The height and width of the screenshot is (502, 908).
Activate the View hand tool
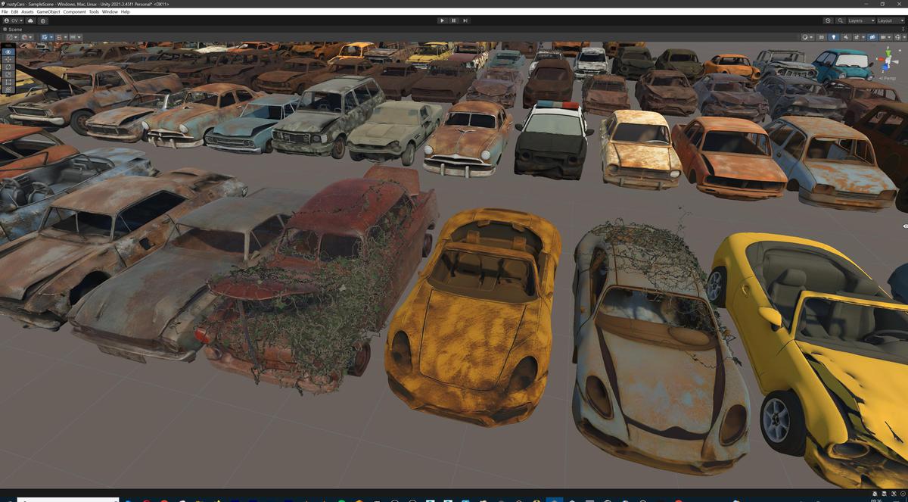pyautogui.click(x=8, y=51)
